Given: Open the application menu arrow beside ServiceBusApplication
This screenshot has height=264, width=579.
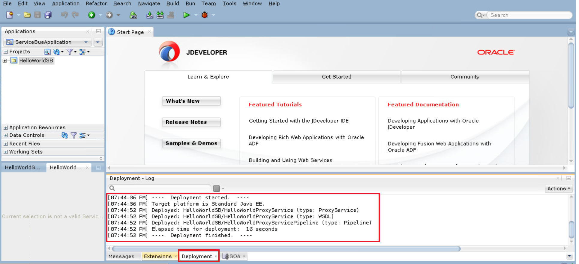Looking at the screenshot, I should point(98,42).
